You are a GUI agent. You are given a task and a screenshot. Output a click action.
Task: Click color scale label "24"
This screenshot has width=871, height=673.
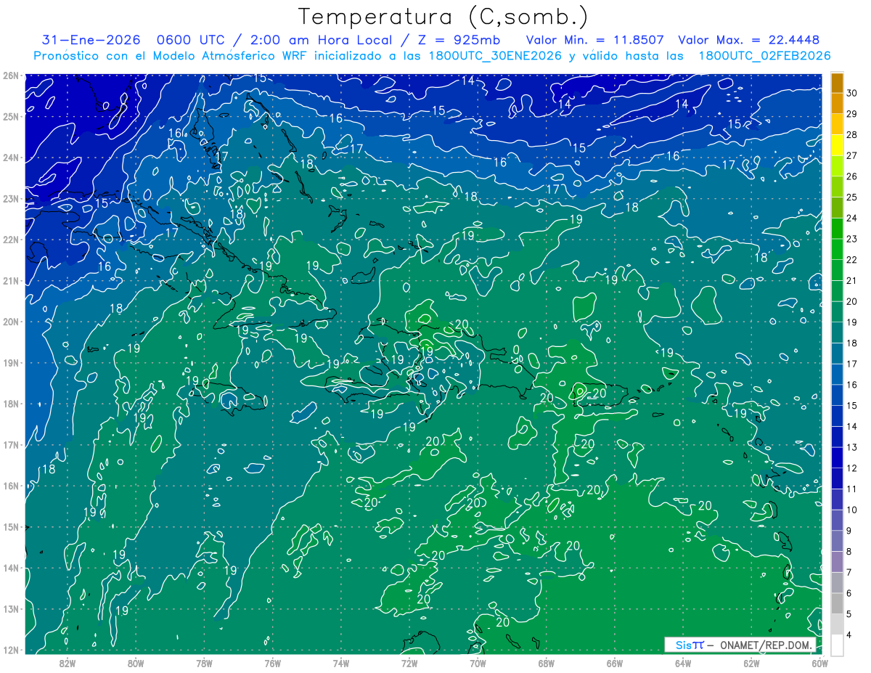[x=852, y=219]
